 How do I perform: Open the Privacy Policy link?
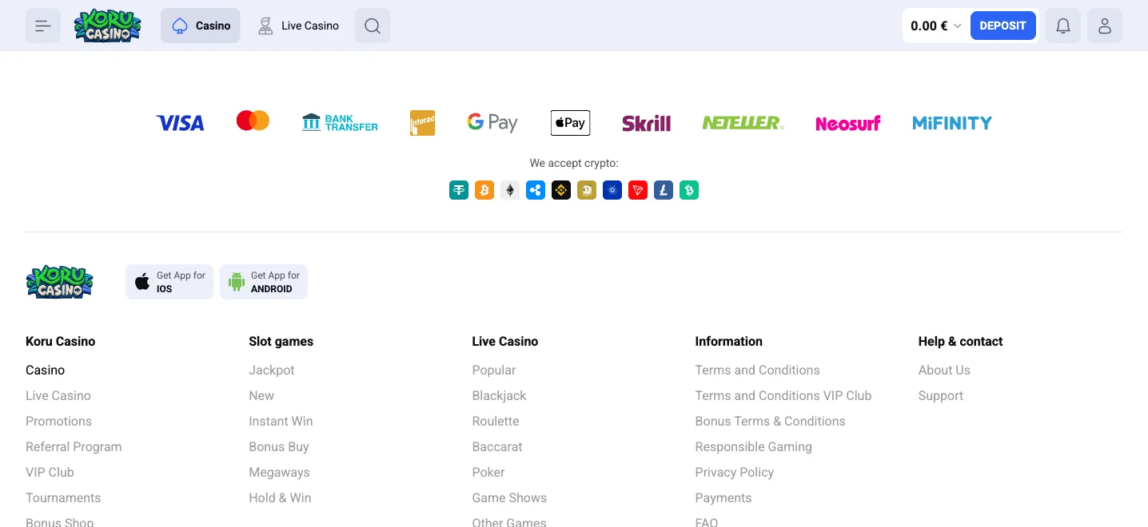735,472
